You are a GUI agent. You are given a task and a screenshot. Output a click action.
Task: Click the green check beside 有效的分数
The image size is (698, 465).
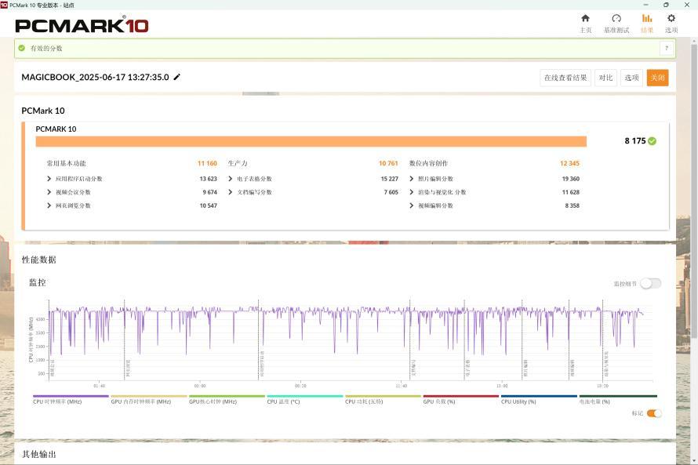[21, 48]
